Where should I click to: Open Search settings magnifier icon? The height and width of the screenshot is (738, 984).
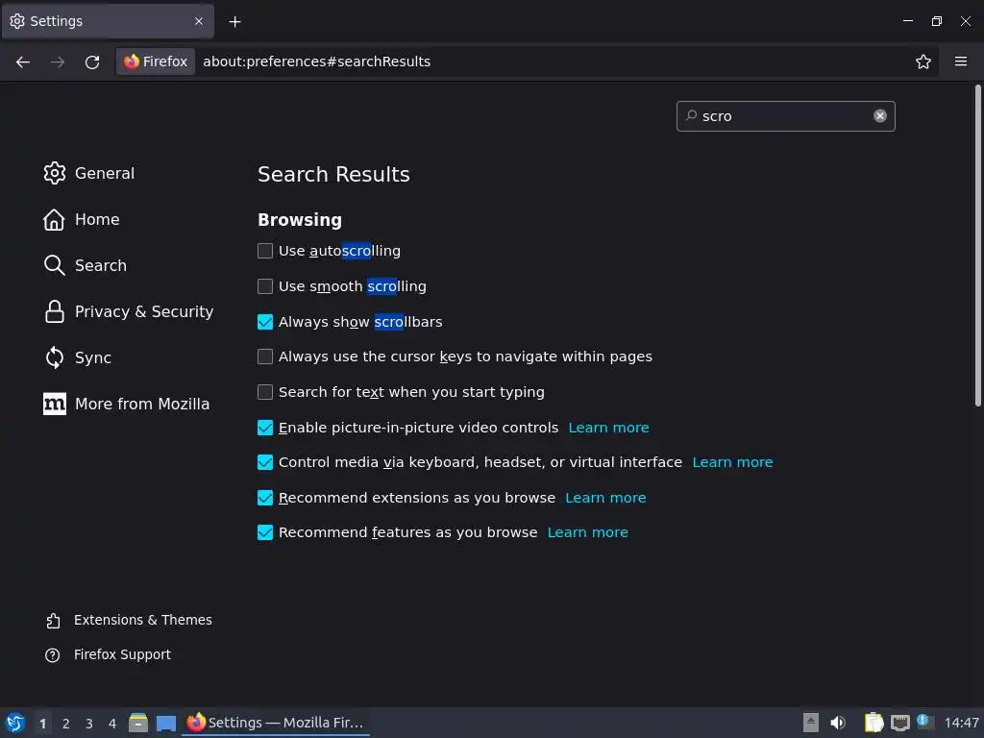tap(55, 265)
